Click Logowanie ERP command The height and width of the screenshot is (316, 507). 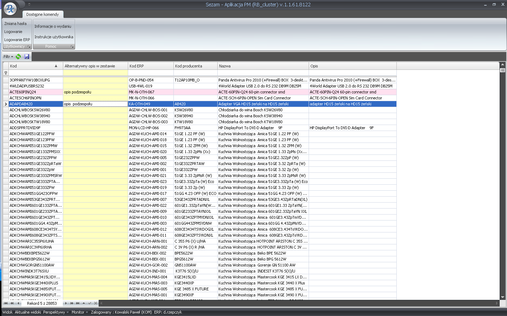pos(17,40)
